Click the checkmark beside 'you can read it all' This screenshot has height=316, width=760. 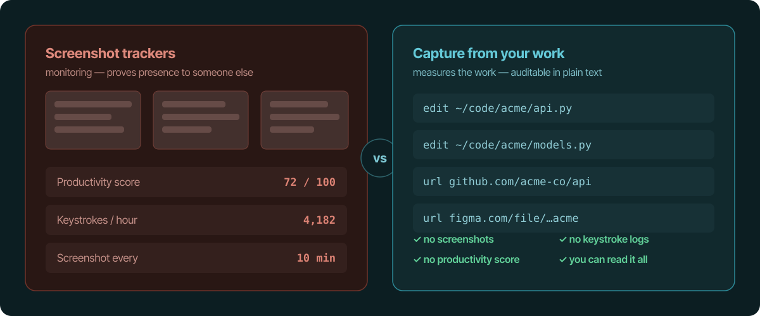(562, 260)
